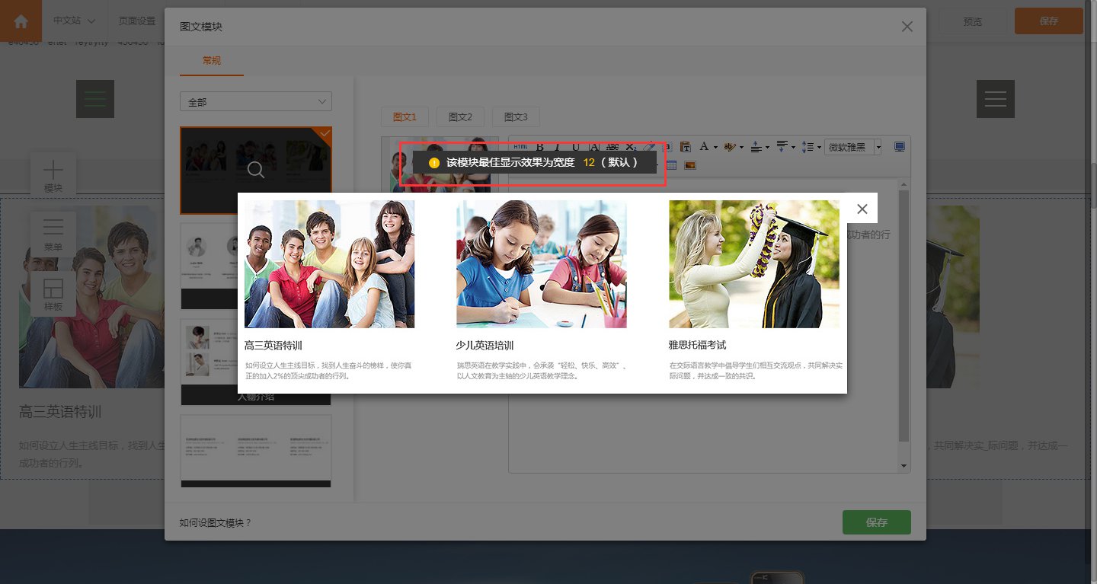Click the paste as text icon
1097x584 pixels.
click(685, 147)
